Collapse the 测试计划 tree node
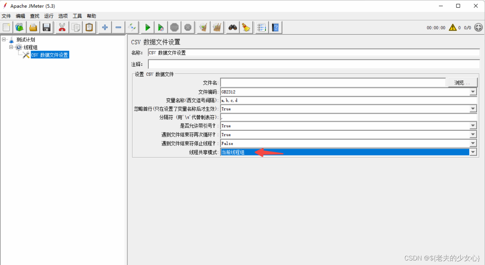Image resolution: width=485 pixels, height=265 pixels. pyautogui.click(x=4, y=40)
